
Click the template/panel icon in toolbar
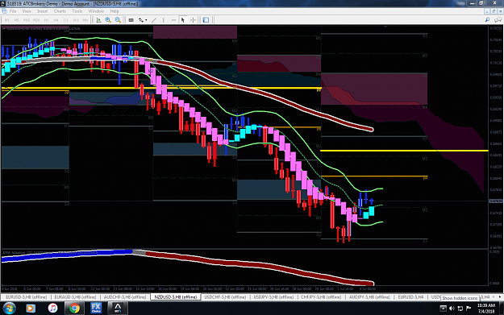[x=206, y=20]
